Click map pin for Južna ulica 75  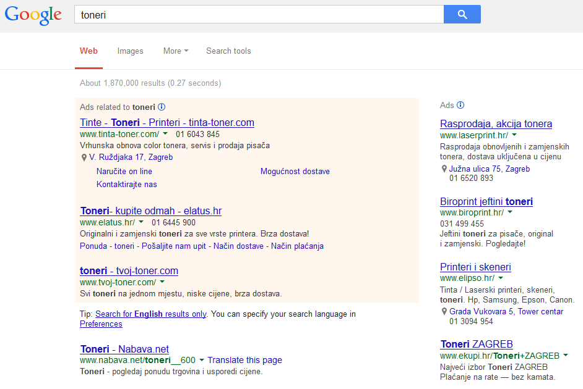pyautogui.click(x=444, y=169)
